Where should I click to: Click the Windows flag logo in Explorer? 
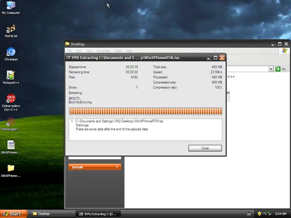[x=284, y=51]
